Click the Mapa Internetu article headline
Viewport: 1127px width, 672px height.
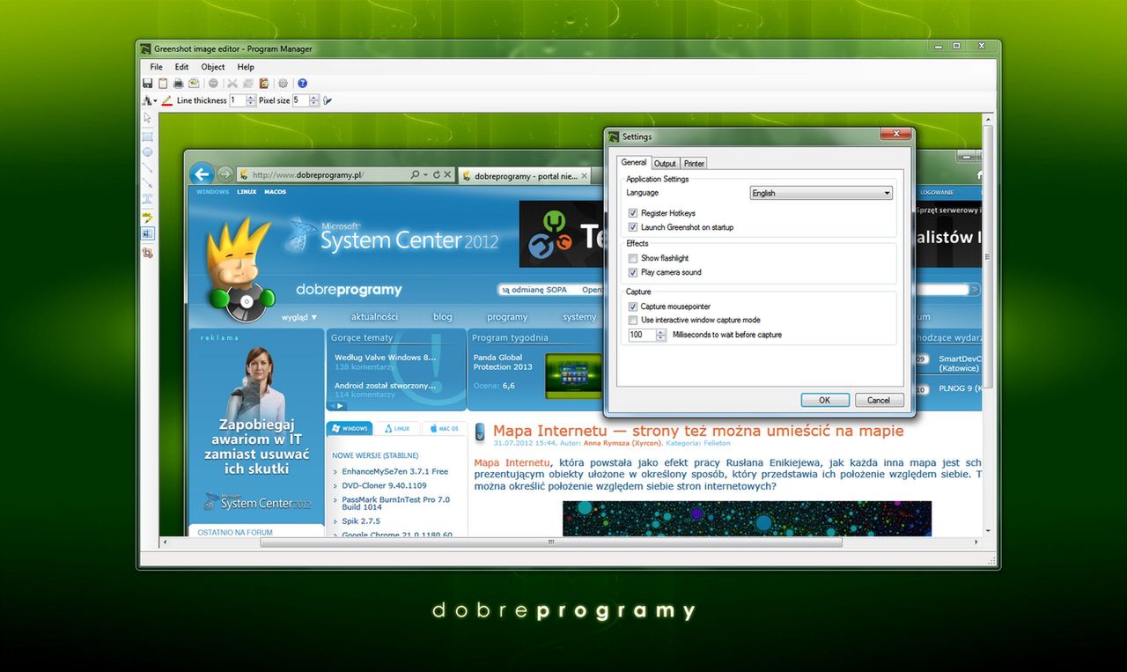pos(698,431)
